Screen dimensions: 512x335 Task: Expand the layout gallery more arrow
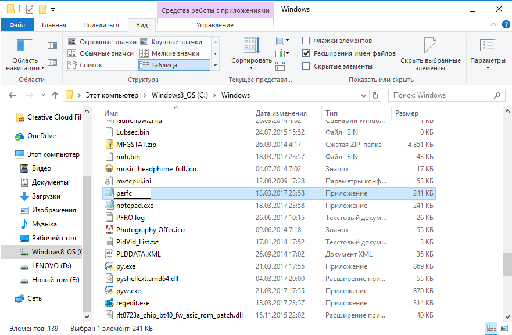tap(215, 65)
